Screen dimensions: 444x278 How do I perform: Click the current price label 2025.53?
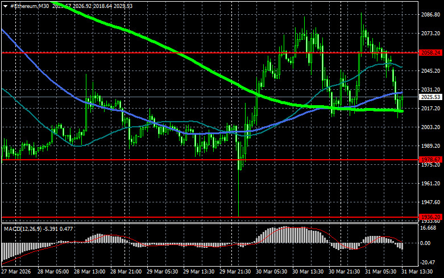[431, 97]
